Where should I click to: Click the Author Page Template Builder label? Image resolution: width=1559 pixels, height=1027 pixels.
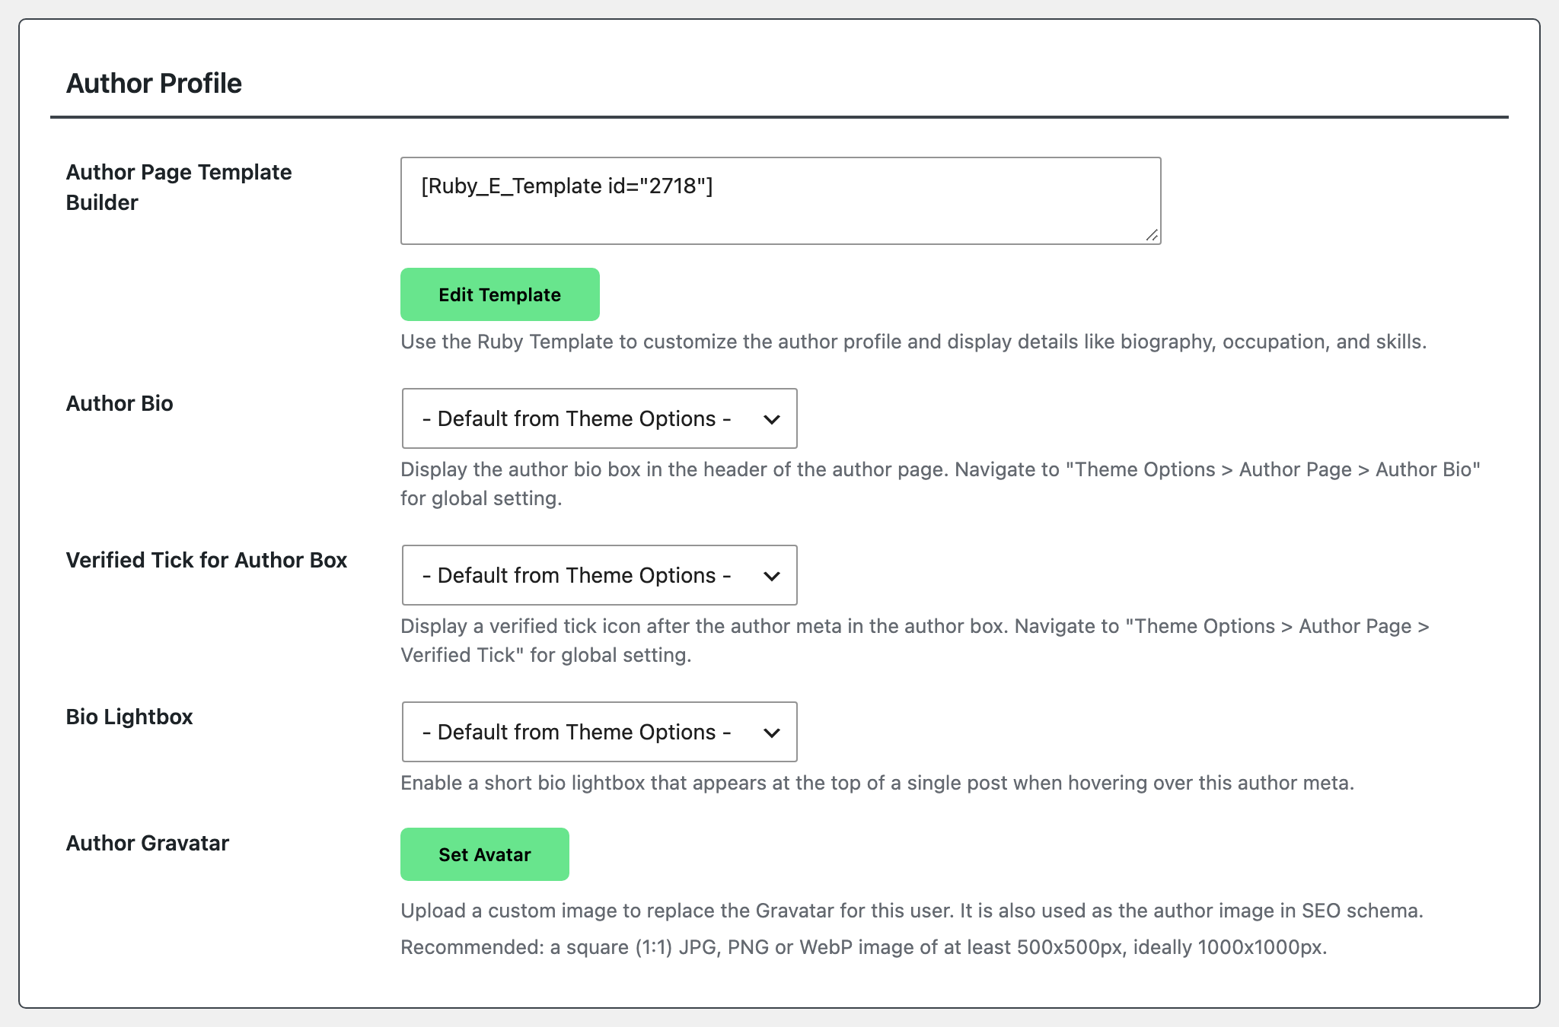[179, 187]
